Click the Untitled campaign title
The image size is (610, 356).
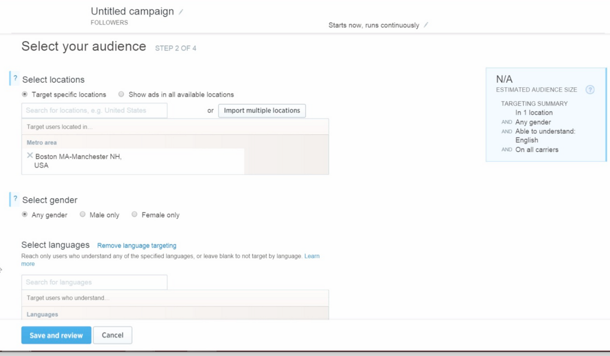pos(132,12)
